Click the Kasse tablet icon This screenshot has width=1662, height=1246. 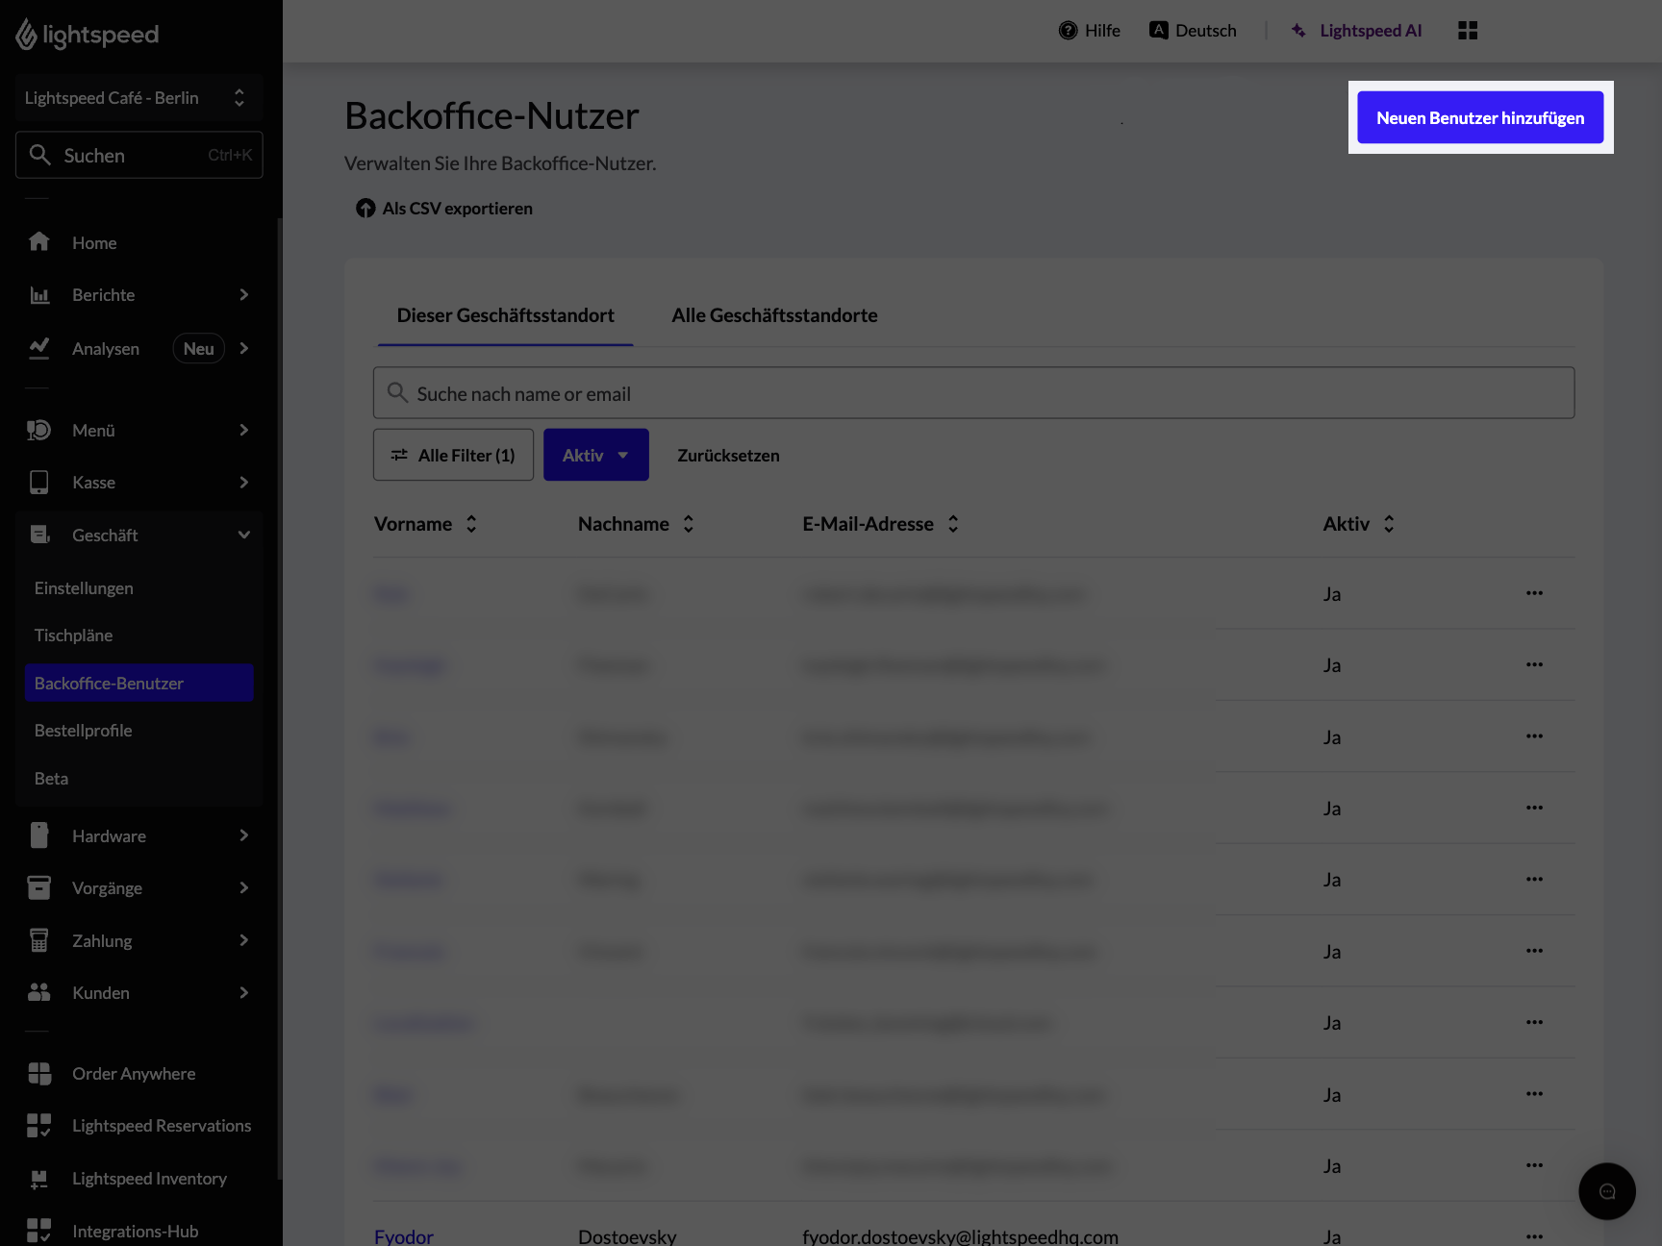coord(38,483)
